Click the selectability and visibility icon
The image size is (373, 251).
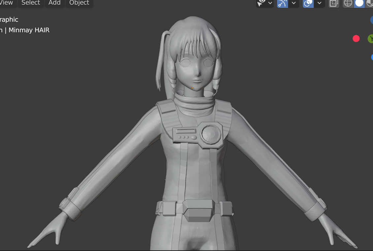[262, 3]
